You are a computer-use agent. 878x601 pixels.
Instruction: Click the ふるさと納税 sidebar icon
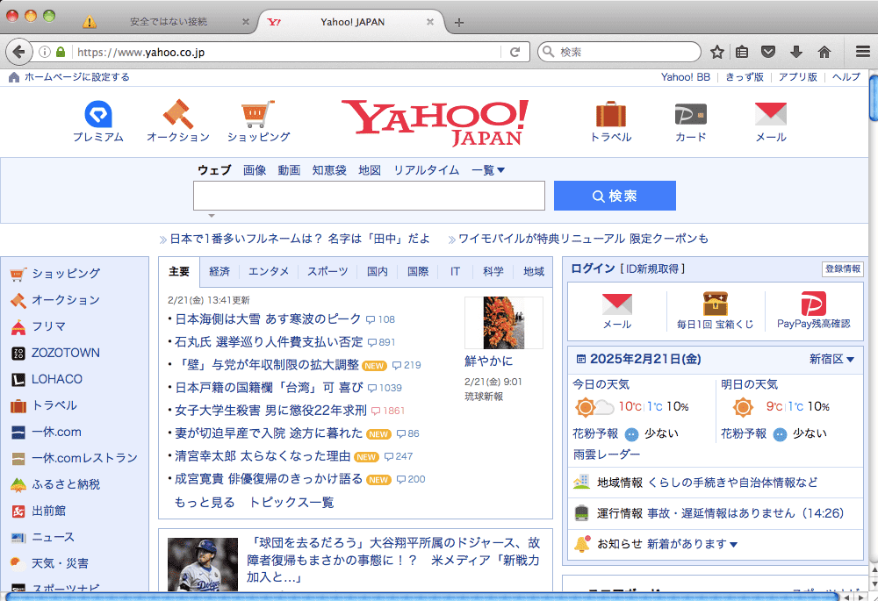[18, 484]
